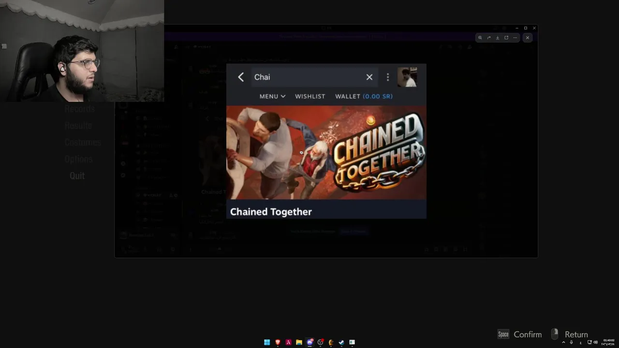Click the microphone tray icon

point(571,342)
